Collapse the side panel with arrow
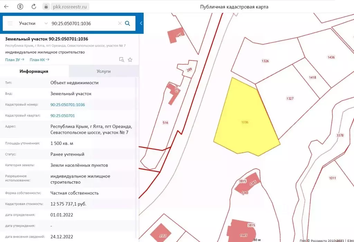This screenshot has height=242, width=354. 141,24
